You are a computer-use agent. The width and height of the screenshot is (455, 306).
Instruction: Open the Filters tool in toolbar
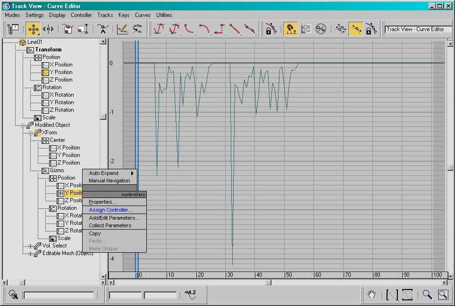tap(13, 29)
